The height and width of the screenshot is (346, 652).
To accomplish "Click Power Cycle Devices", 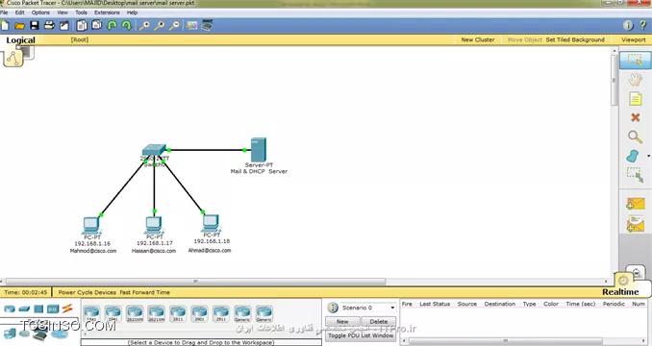I will [x=87, y=292].
